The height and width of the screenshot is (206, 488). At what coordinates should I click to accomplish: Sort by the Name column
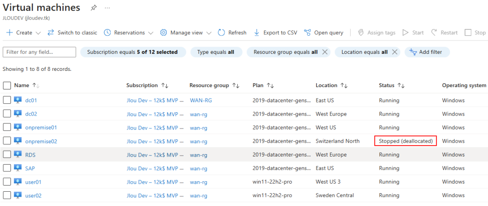coord(36,86)
